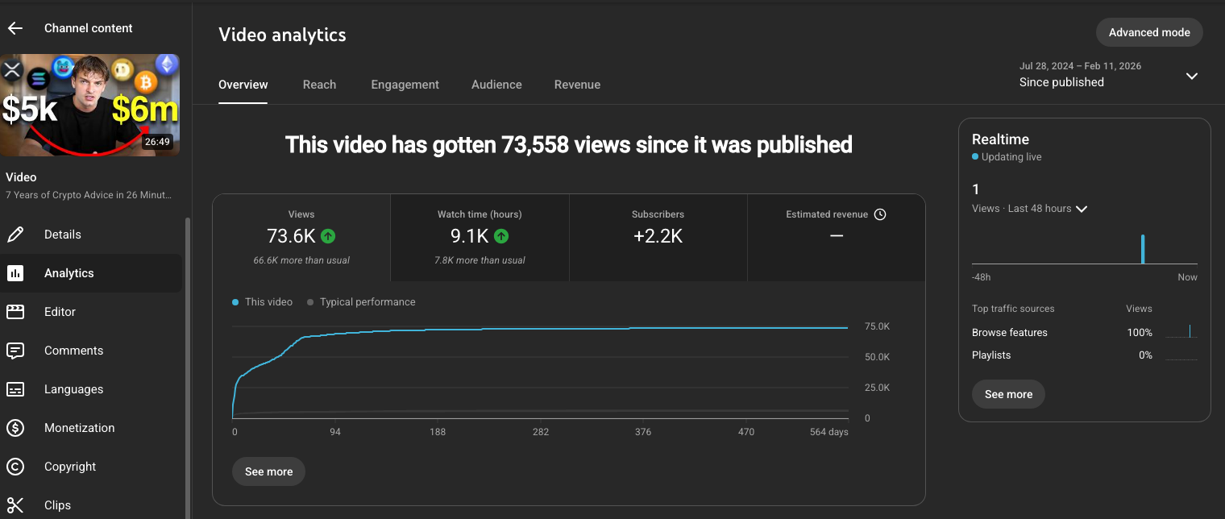Toggle the Typical performance legend item

click(361, 301)
